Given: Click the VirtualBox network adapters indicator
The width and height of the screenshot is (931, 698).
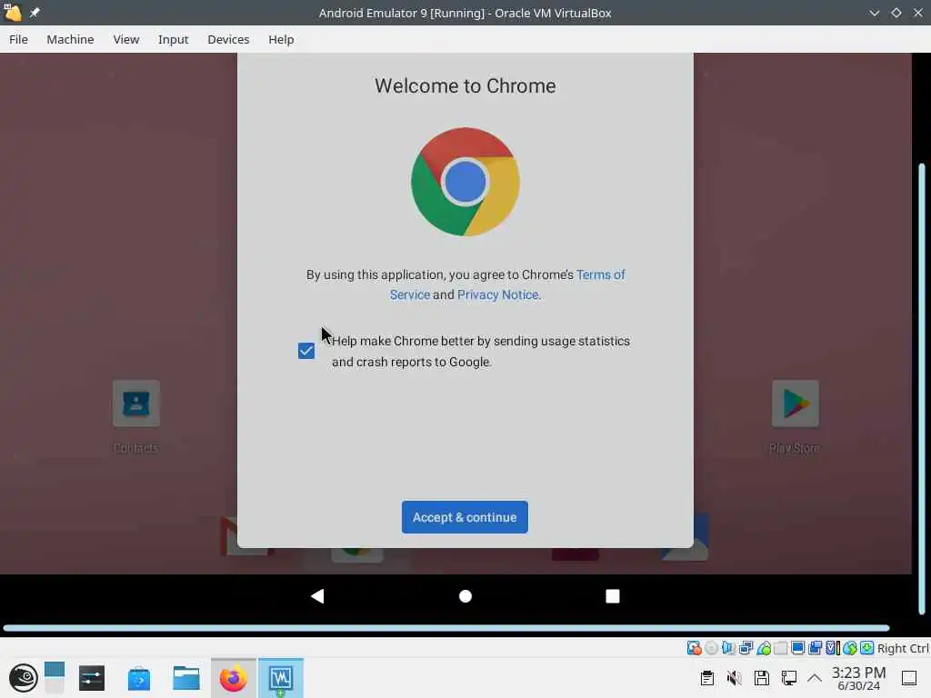Looking at the screenshot, I should [746, 648].
